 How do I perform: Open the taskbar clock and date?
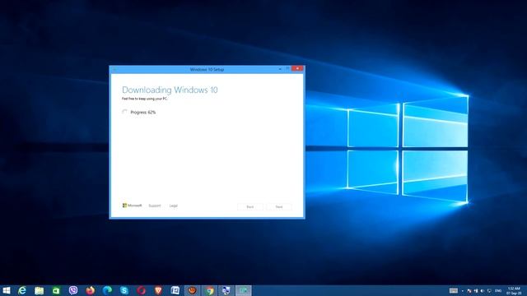[514, 290]
